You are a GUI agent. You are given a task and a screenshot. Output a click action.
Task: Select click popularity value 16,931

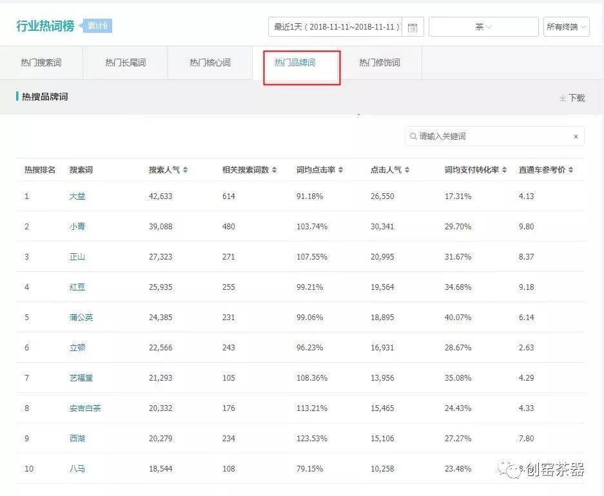[382, 347]
